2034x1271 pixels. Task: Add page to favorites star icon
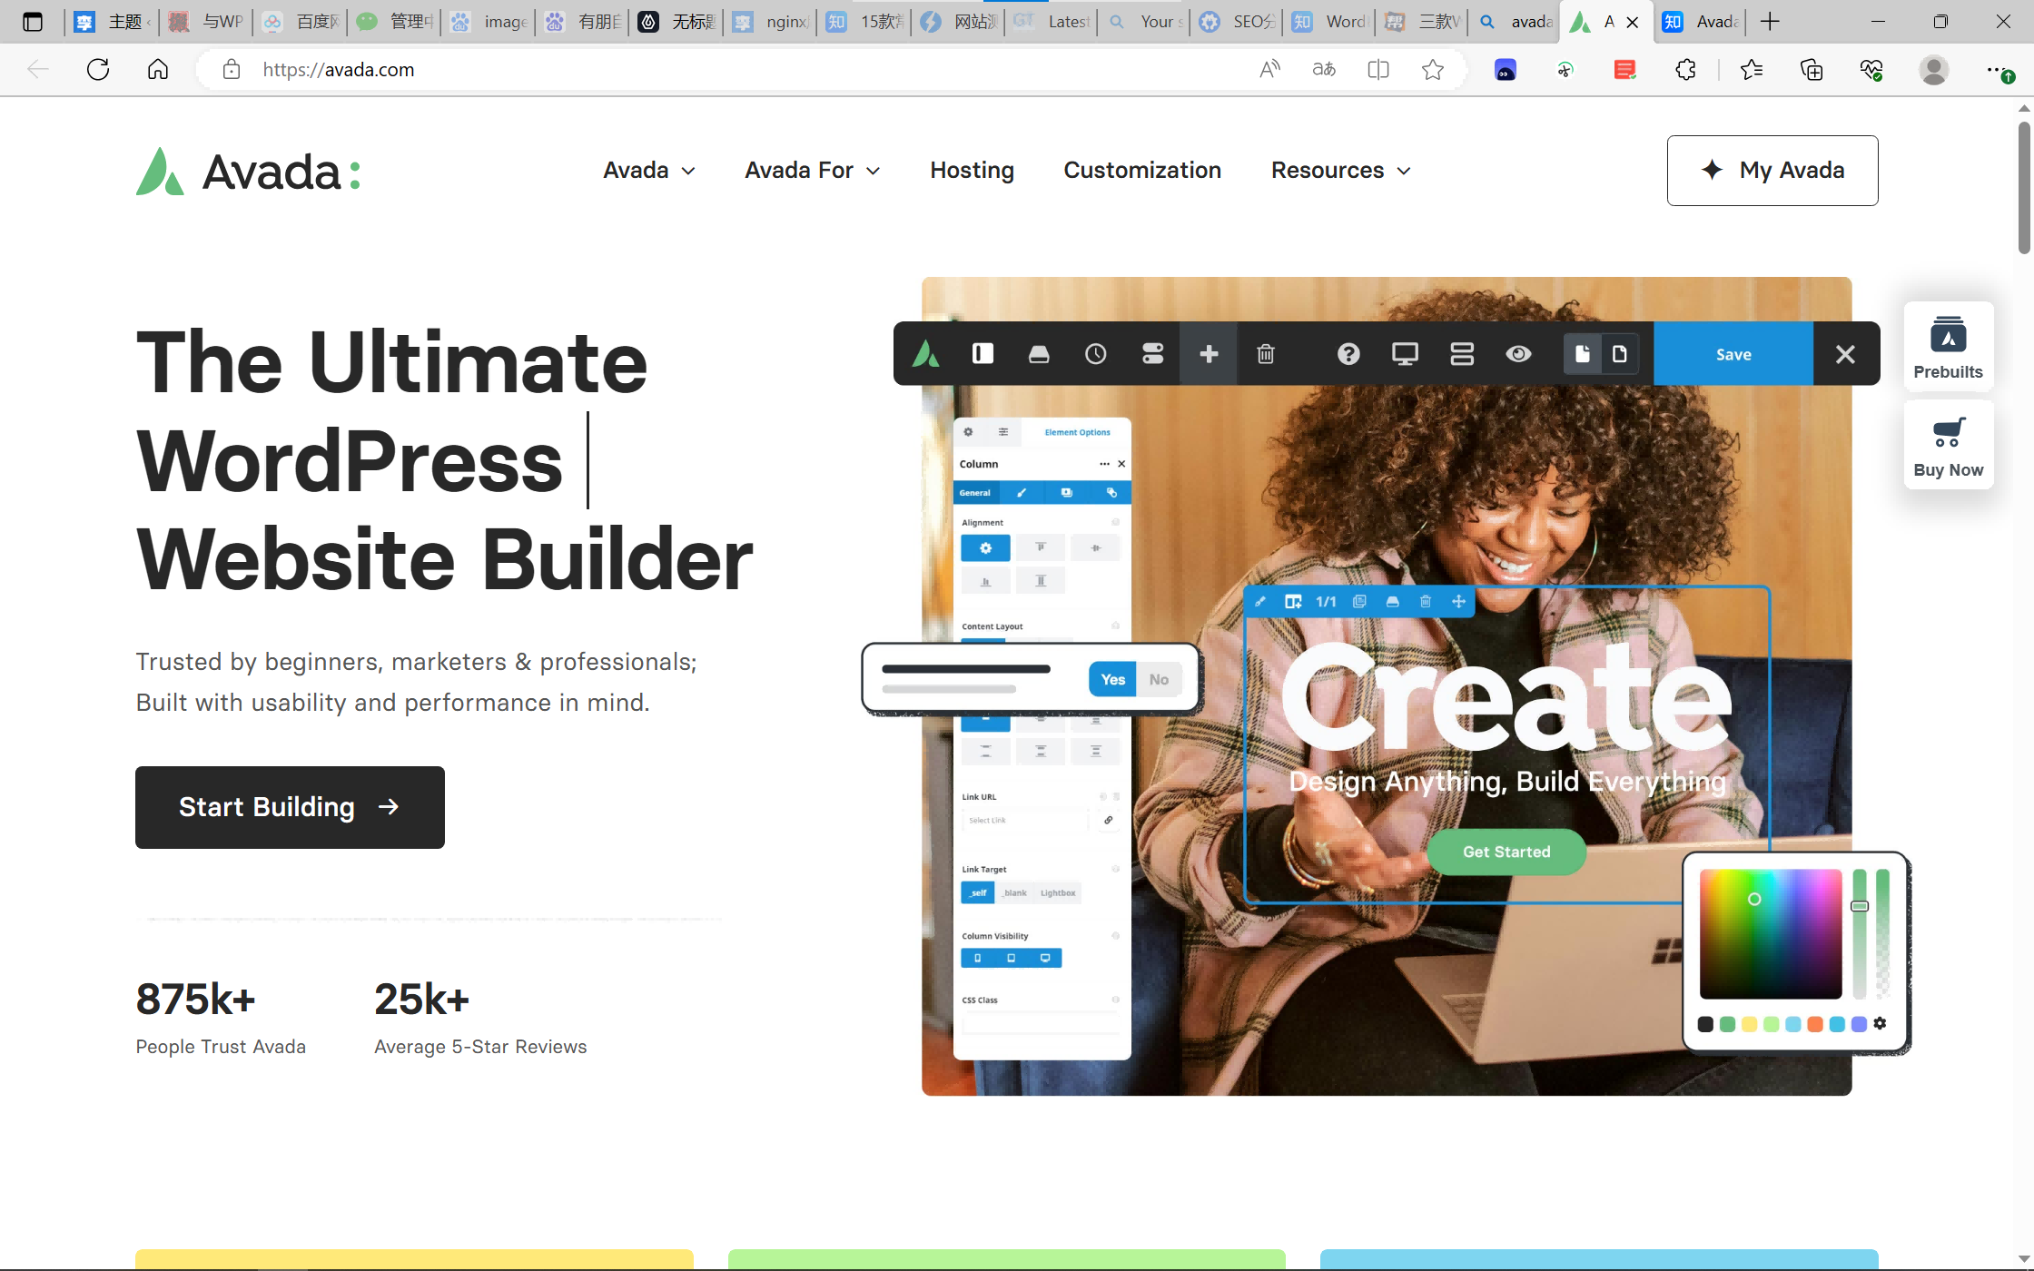(1433, 69)
